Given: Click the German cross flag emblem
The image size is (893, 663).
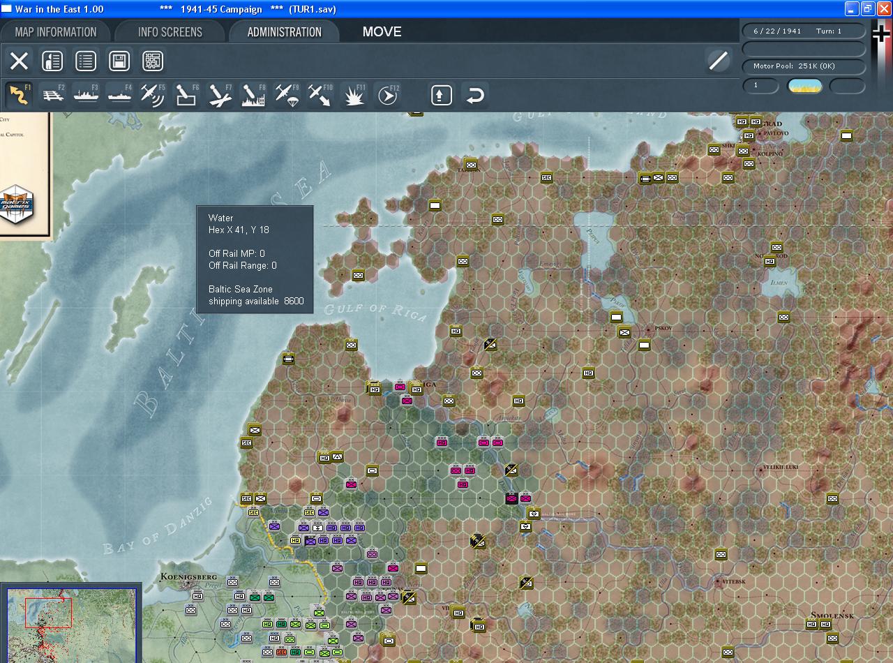Looking at the screenshot, I should 881,34.
